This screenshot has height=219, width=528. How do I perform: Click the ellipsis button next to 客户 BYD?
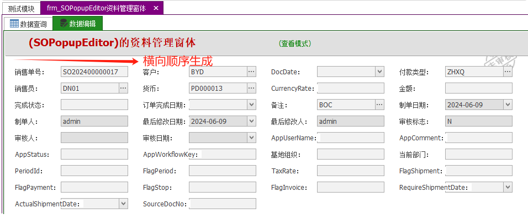[251, 72]
